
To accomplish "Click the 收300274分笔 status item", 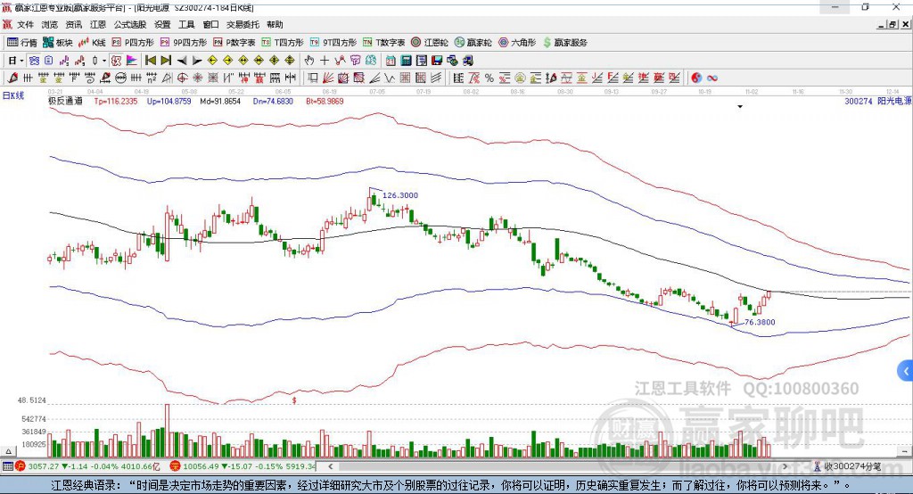I will (847, 466).
